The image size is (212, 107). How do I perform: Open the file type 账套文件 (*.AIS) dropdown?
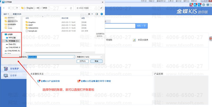(x=90, y=57)
